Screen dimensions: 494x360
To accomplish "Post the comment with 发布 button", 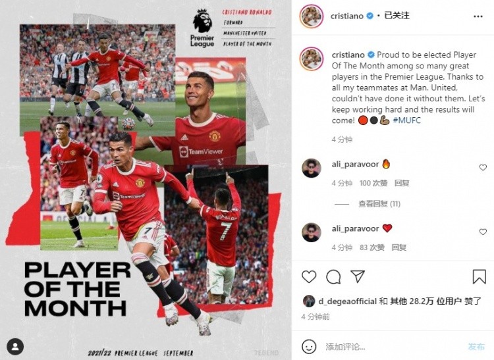I will point(476,346).
